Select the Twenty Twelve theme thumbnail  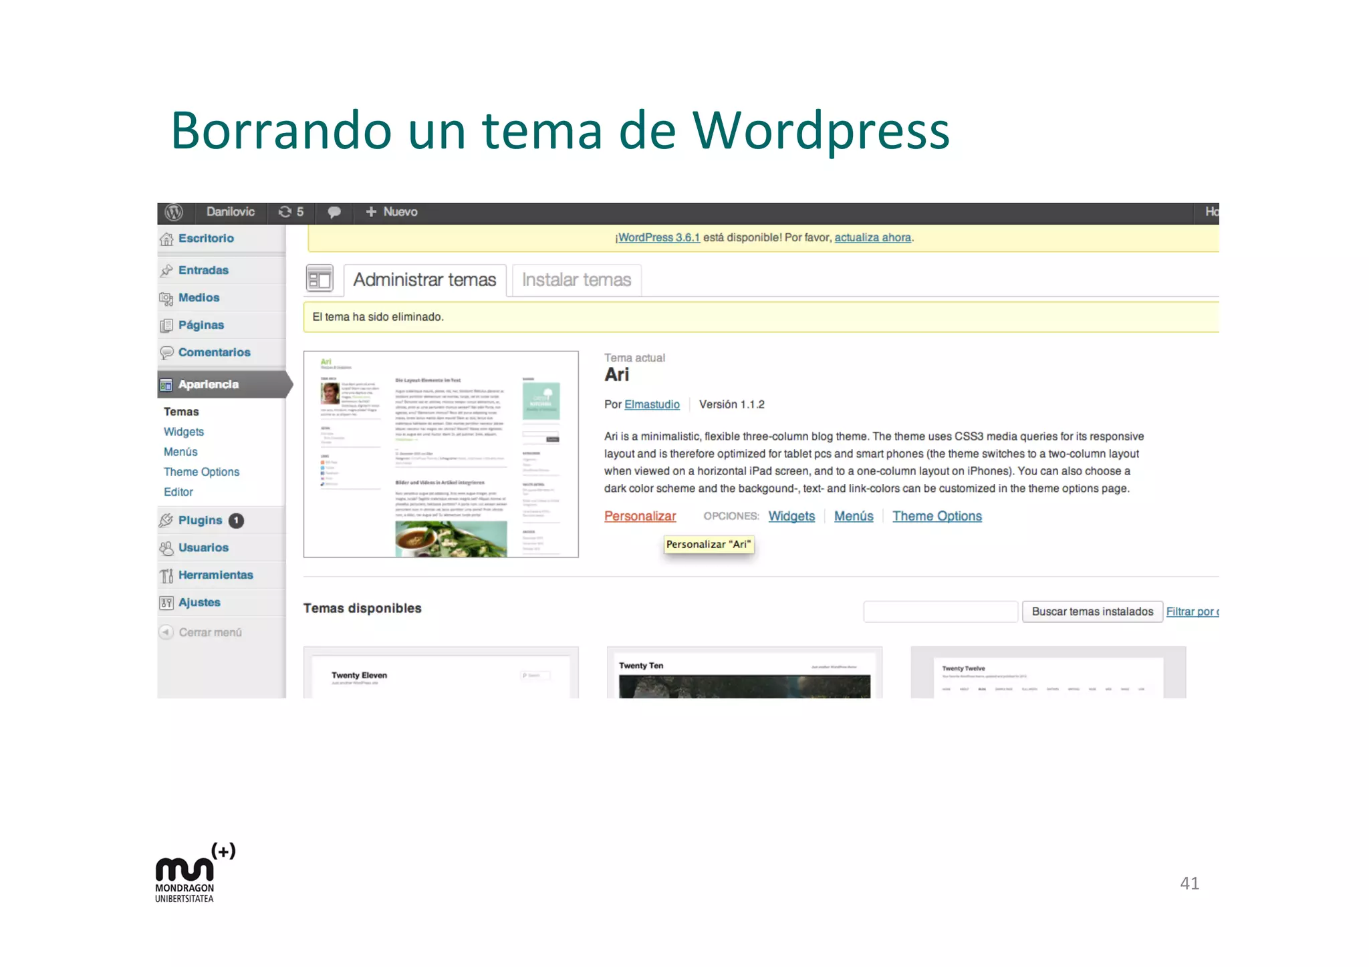[x=1048, y=673]
